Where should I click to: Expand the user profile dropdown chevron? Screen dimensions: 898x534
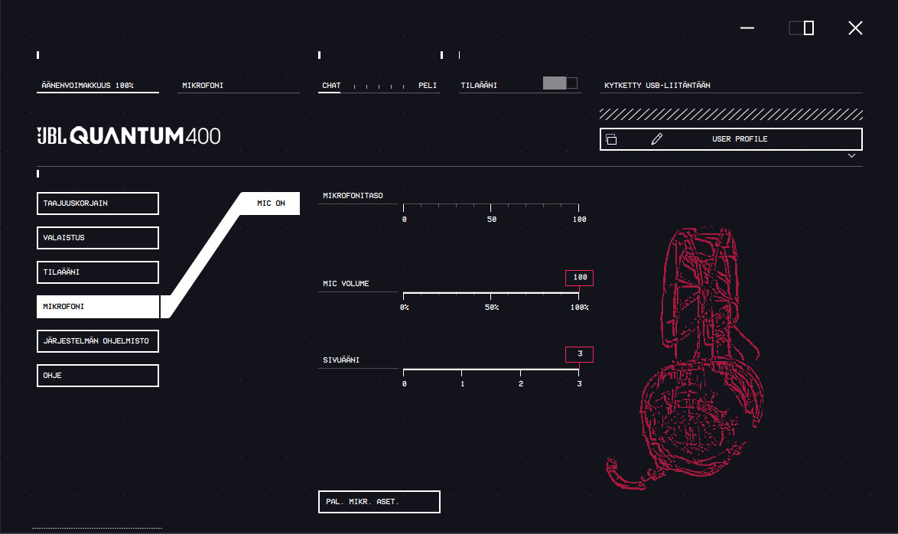tap(851, 156)
